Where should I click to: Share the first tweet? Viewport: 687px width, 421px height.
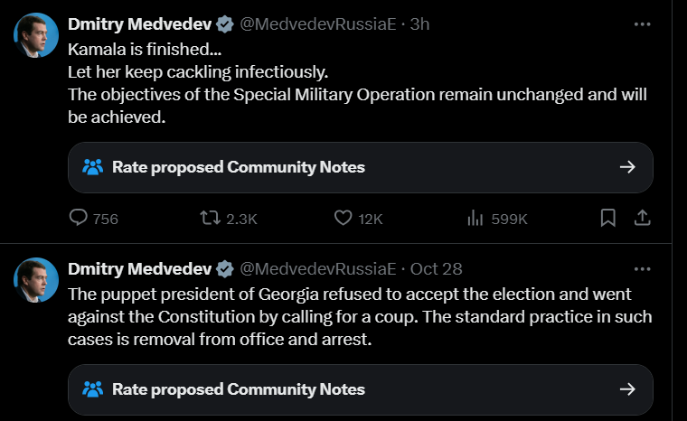coord(642,218)
